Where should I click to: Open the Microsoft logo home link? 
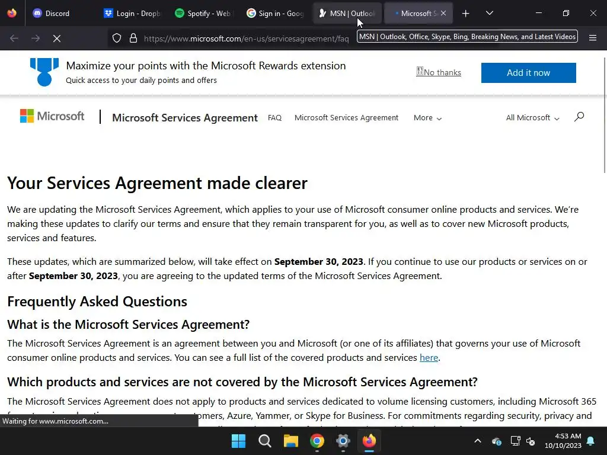click(52, 116)
